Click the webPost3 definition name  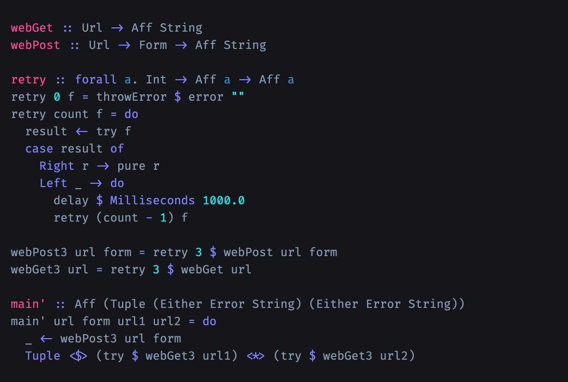click(x=39, y=252)
